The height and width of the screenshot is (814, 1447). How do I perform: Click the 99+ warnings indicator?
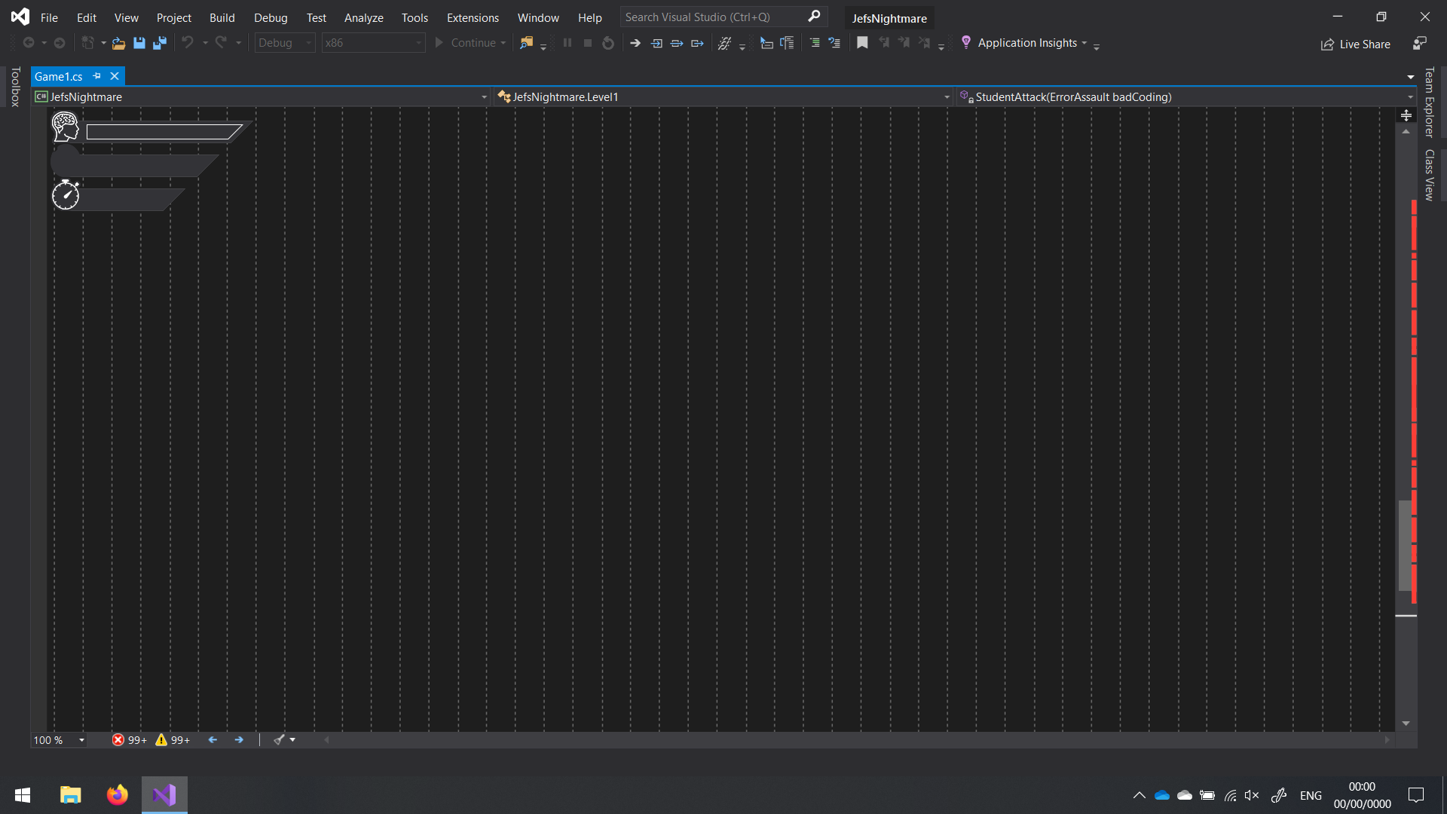pyautogui.click(x=173, y=740)
